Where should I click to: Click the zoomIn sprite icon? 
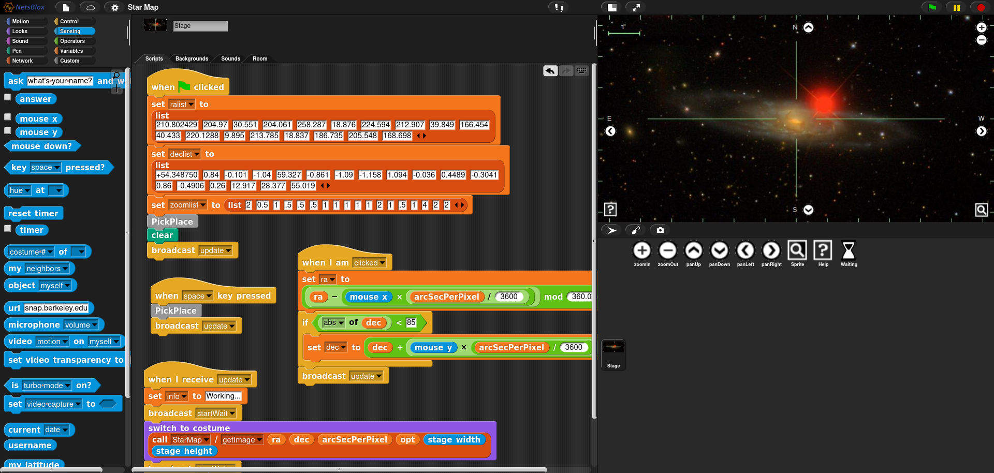tap(642, 251)
